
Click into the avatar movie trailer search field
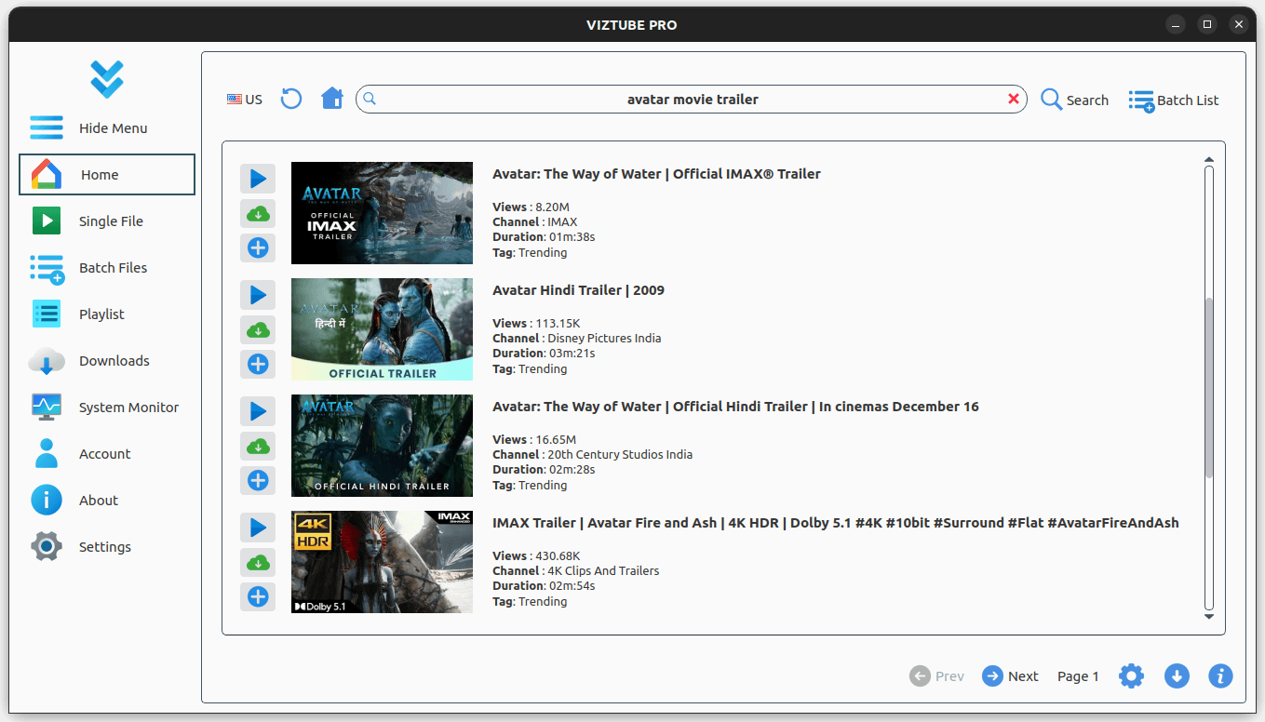tap(692, 100)
